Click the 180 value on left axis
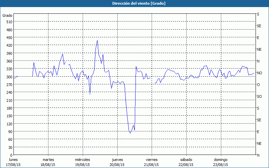Image resolution: width=269 pixels, height=168 pixels. pyautogui.click(x=9, y=108)
